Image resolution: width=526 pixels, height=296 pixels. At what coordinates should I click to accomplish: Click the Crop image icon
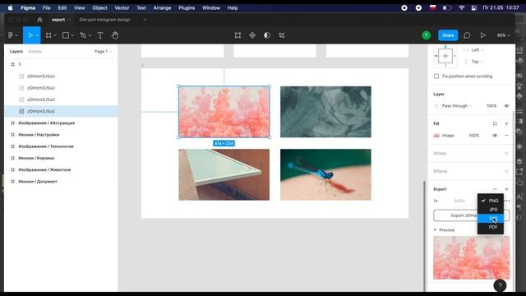pos(282,35)
